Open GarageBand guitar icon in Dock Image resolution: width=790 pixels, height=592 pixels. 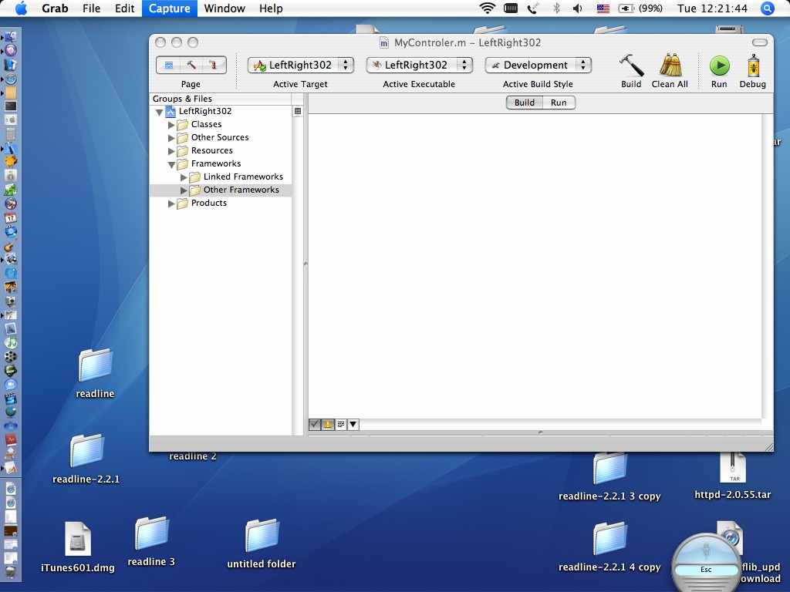tap(11, 247)
